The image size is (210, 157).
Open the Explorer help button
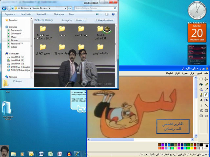coord(113,14)
